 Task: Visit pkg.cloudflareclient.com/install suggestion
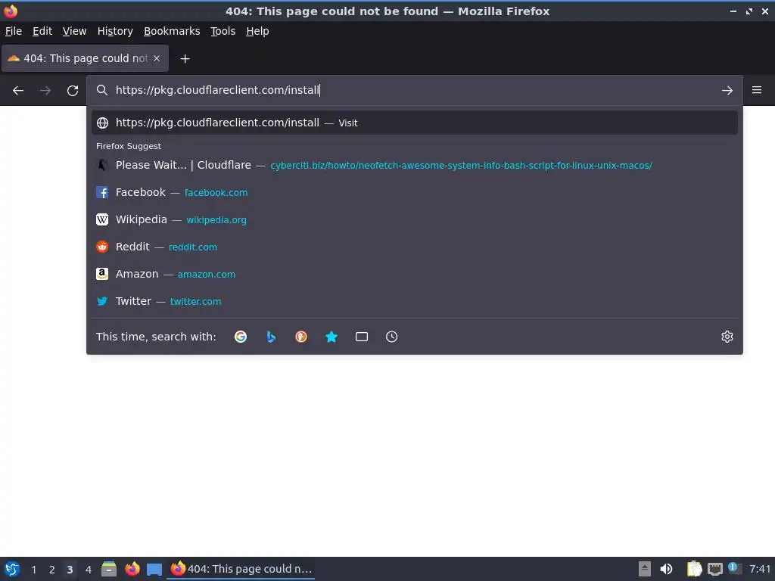tap(415, 123)
